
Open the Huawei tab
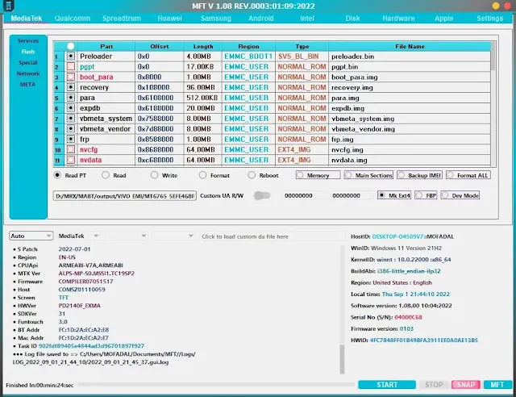pos(169,19)
